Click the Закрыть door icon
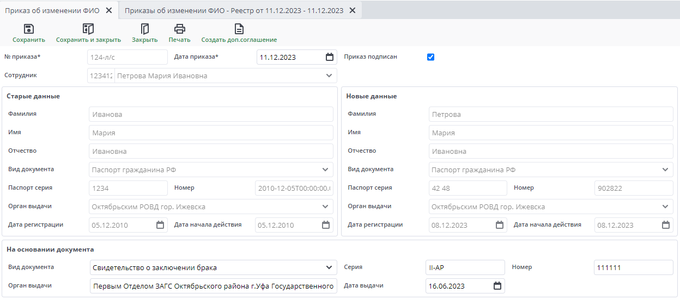The height and width of the screenshot is (300, 680). 144,29
